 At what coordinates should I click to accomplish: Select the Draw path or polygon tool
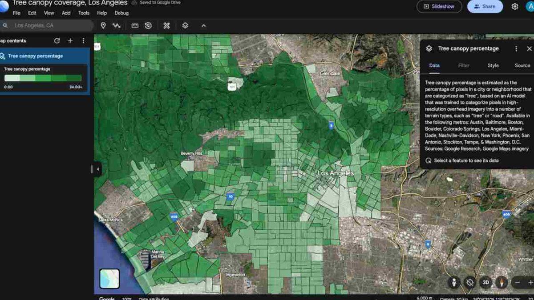[117, 26]
